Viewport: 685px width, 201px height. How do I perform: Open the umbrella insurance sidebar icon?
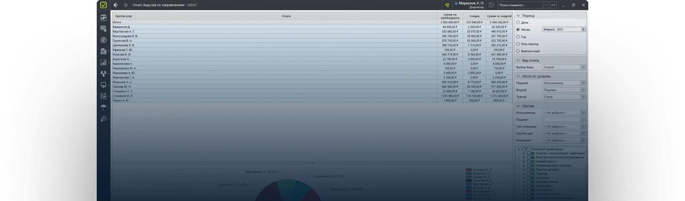103,108
